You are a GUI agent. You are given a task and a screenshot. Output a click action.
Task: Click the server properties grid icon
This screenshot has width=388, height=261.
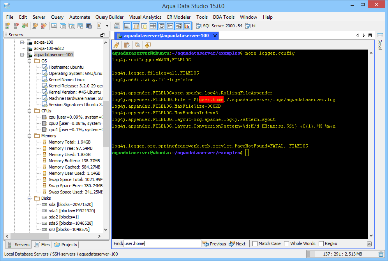pyautogui.click(x=25, y=25)
